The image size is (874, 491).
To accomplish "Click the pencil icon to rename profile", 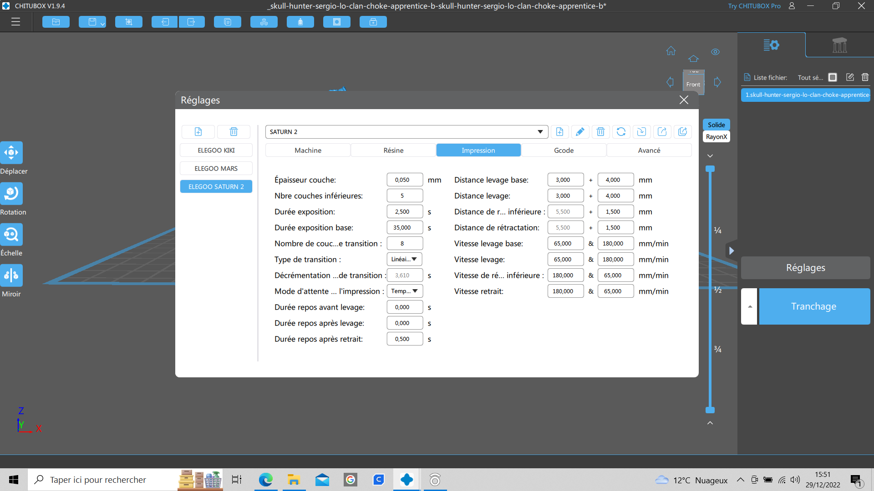I will pyautogui.click(x=580, y=132).
